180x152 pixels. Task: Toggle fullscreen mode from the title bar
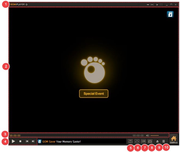click(161, 5)
